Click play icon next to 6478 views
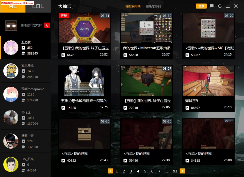 [63, 55]
